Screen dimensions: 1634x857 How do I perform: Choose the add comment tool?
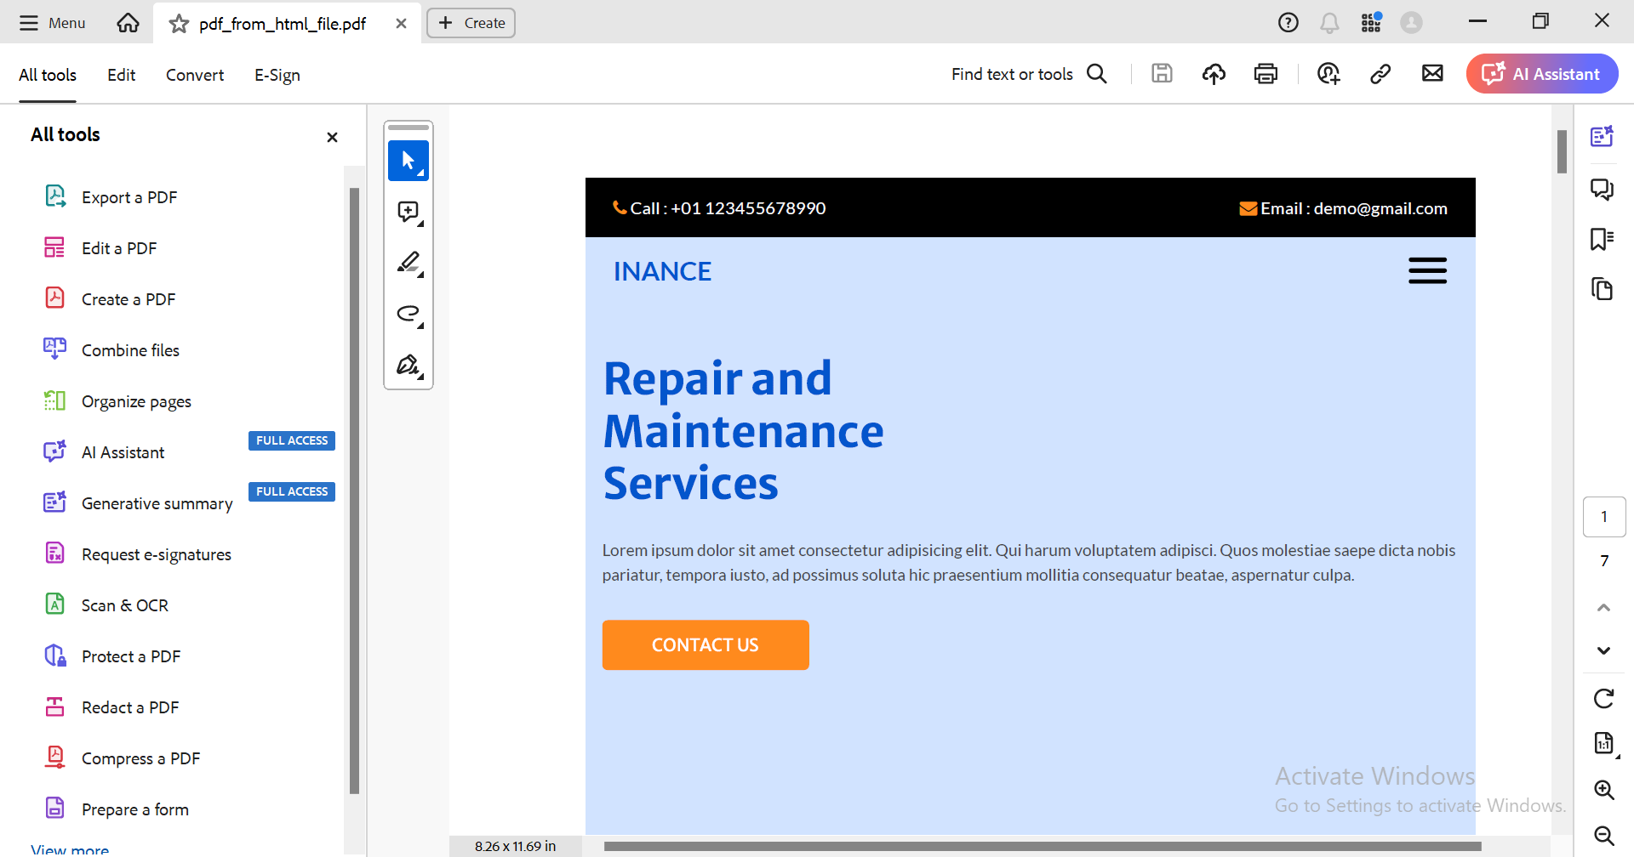408,212
